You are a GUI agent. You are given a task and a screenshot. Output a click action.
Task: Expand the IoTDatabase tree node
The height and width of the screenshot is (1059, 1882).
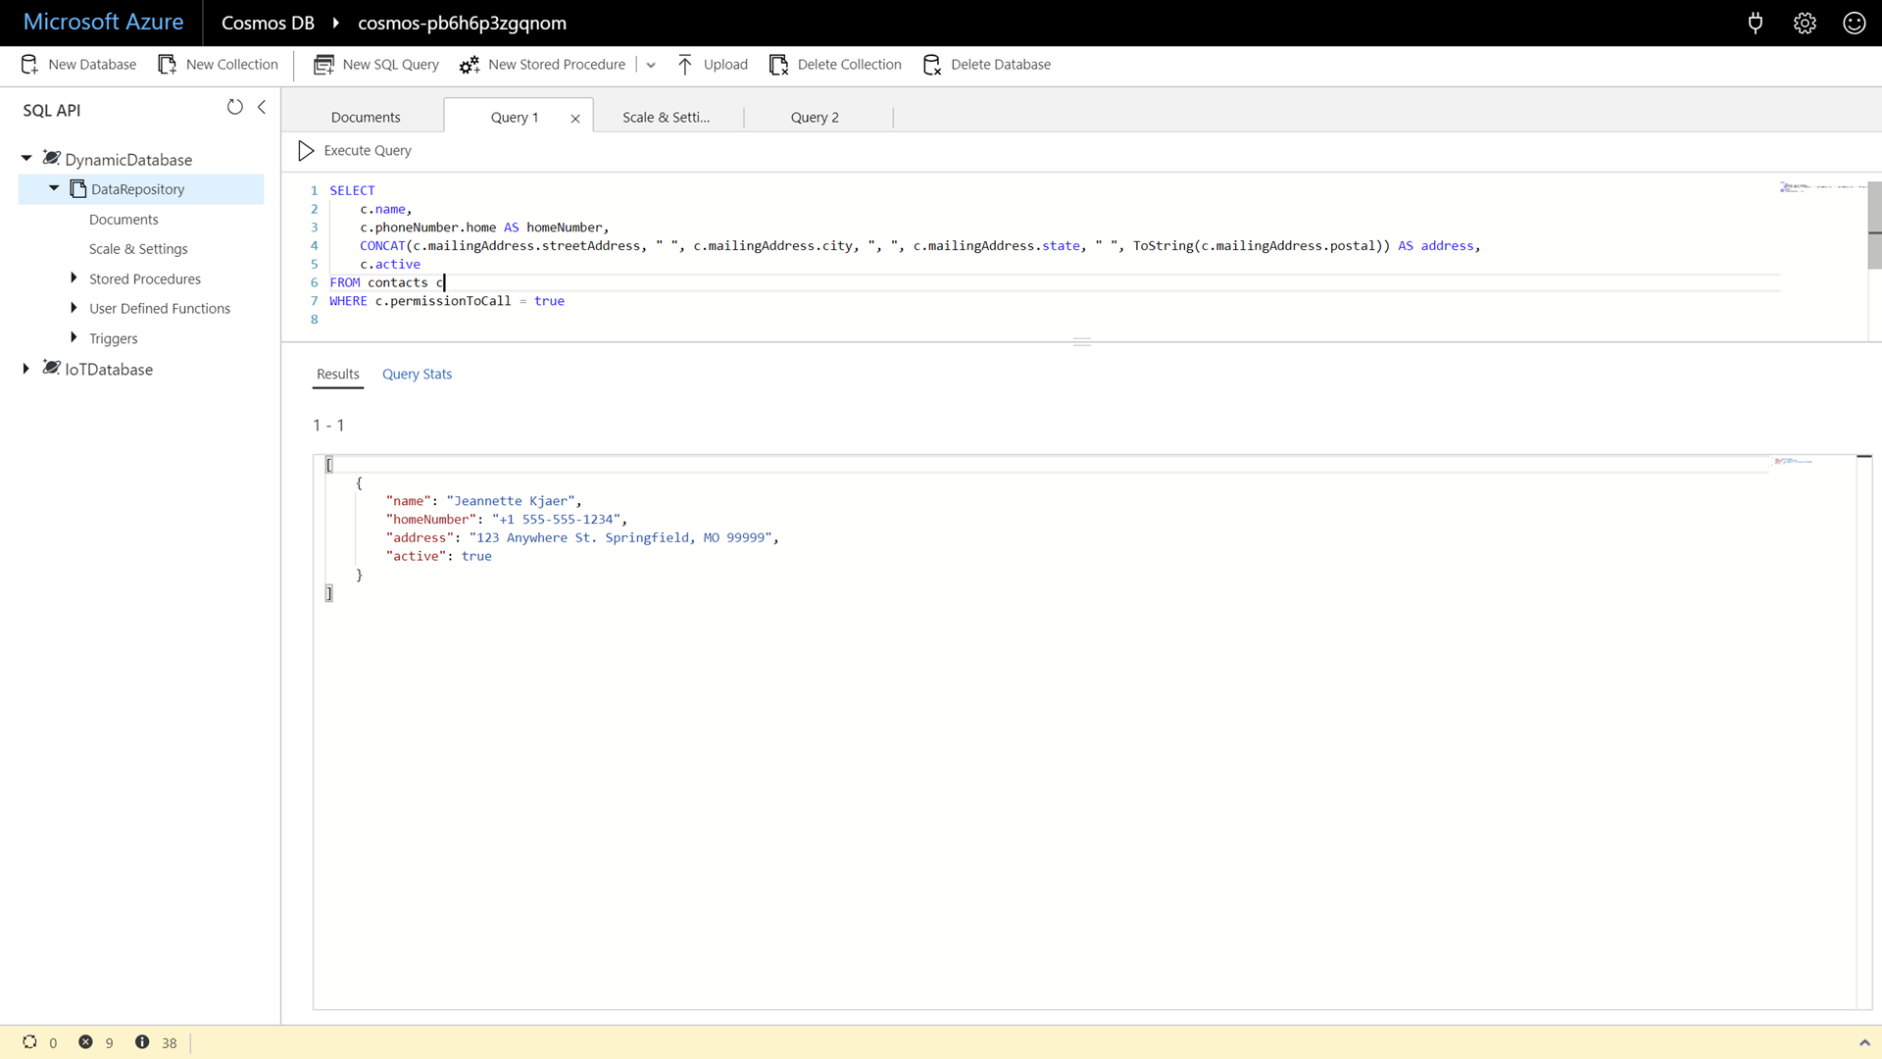[x=26, y=369]
